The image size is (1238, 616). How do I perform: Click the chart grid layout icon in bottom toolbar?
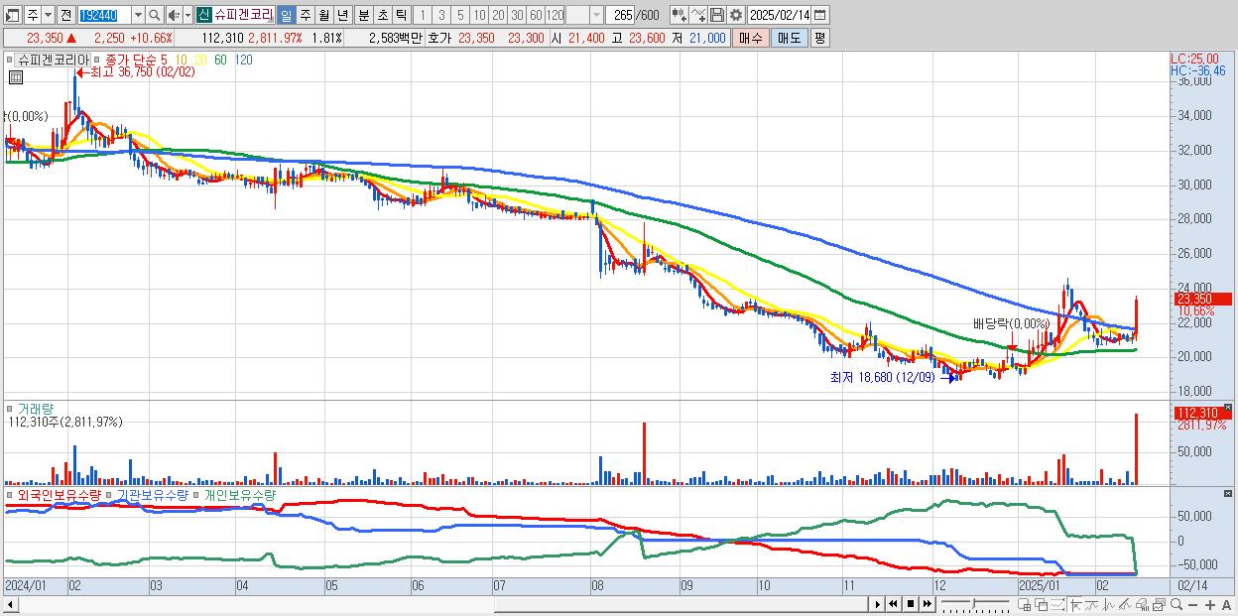click(1024, 604)
